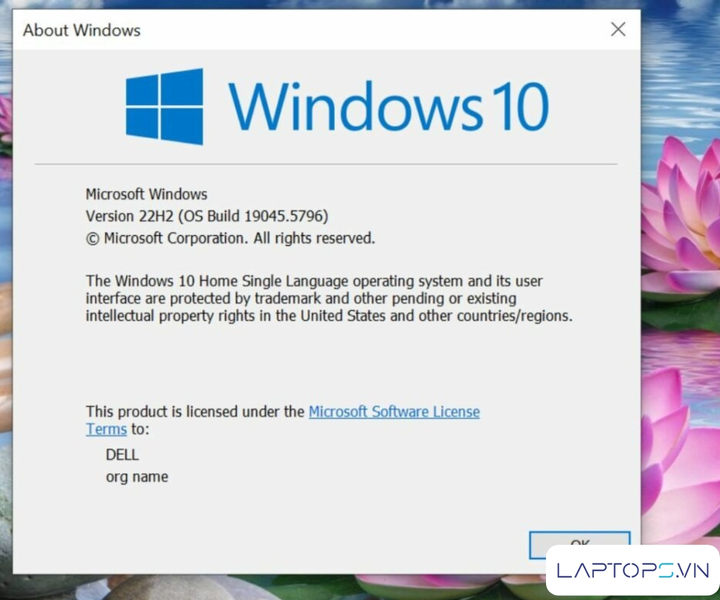Click the horizontal separator under the logo
This screenshot has width=720, height=600.
click(326, 164)
